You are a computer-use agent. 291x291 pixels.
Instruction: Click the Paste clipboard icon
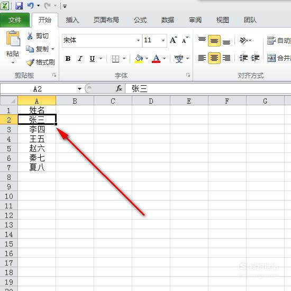13,38
